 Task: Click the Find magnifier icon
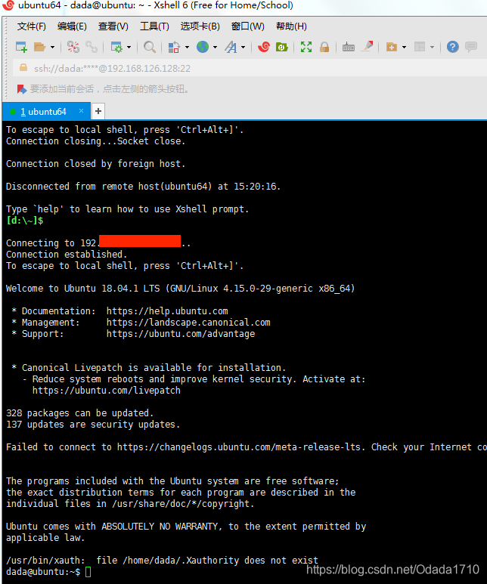(x=150, y=47)
